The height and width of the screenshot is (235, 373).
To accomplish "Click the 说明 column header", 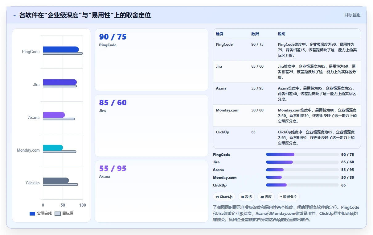I will pos(281,34).
